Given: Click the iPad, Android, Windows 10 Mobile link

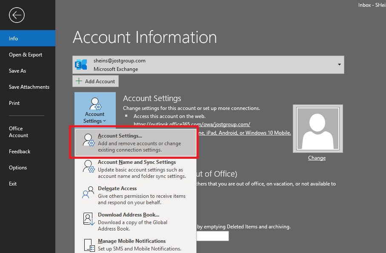Looking at the screenshot, I should [244, 133].
